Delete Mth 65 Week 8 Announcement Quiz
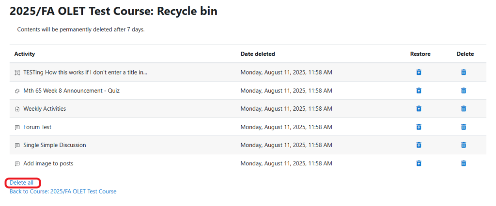The width and height of the screenshot is (496, 206). coord(464,90)
